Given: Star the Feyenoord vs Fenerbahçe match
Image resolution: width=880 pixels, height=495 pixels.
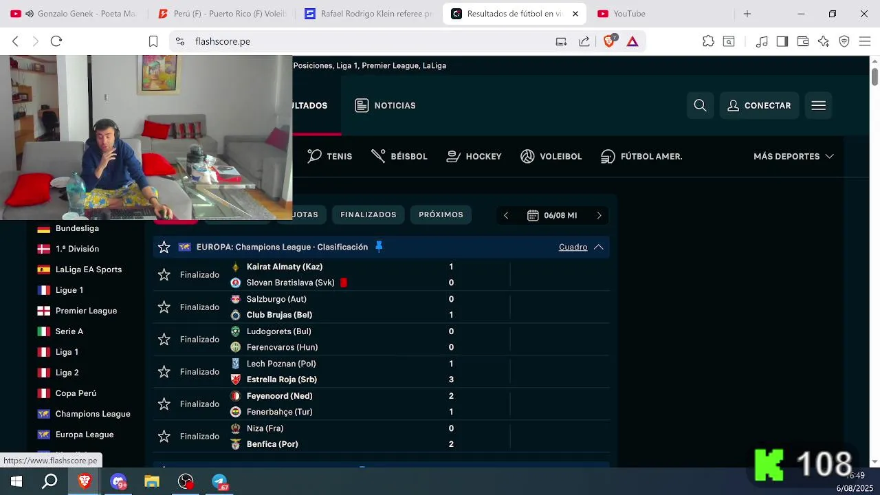Looking at the screenshot, I should pos(164,404).
